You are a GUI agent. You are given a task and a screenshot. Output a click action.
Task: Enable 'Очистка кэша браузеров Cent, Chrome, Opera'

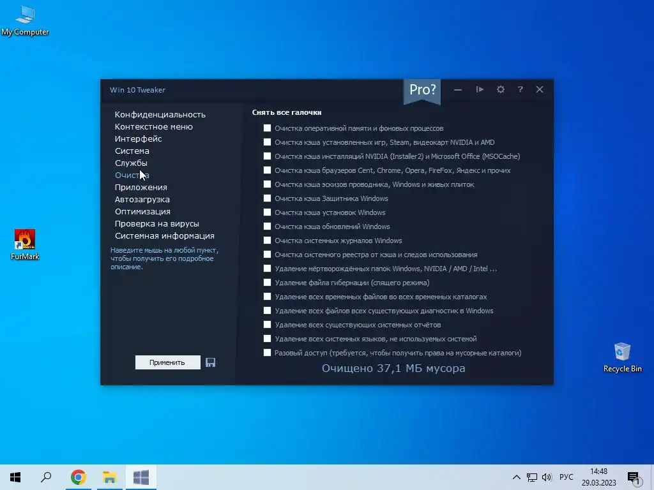tap(268, 170)
